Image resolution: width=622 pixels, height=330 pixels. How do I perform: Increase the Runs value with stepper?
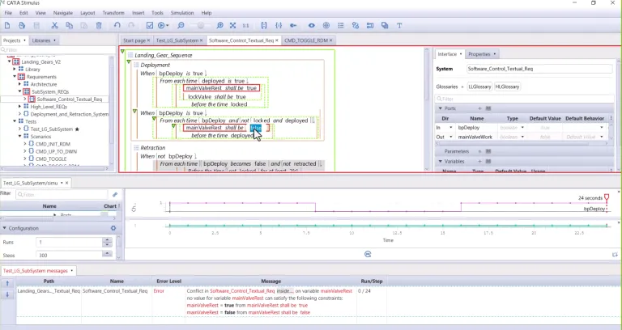(x=107, y=240)
